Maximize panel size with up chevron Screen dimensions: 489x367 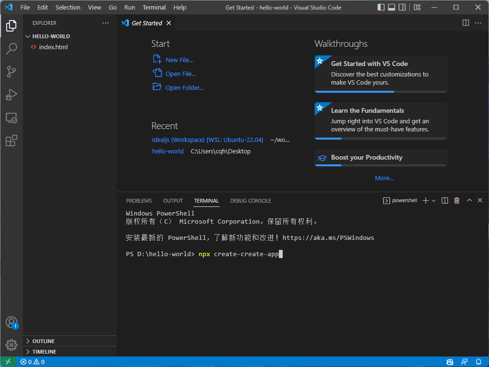pos(469,200)
